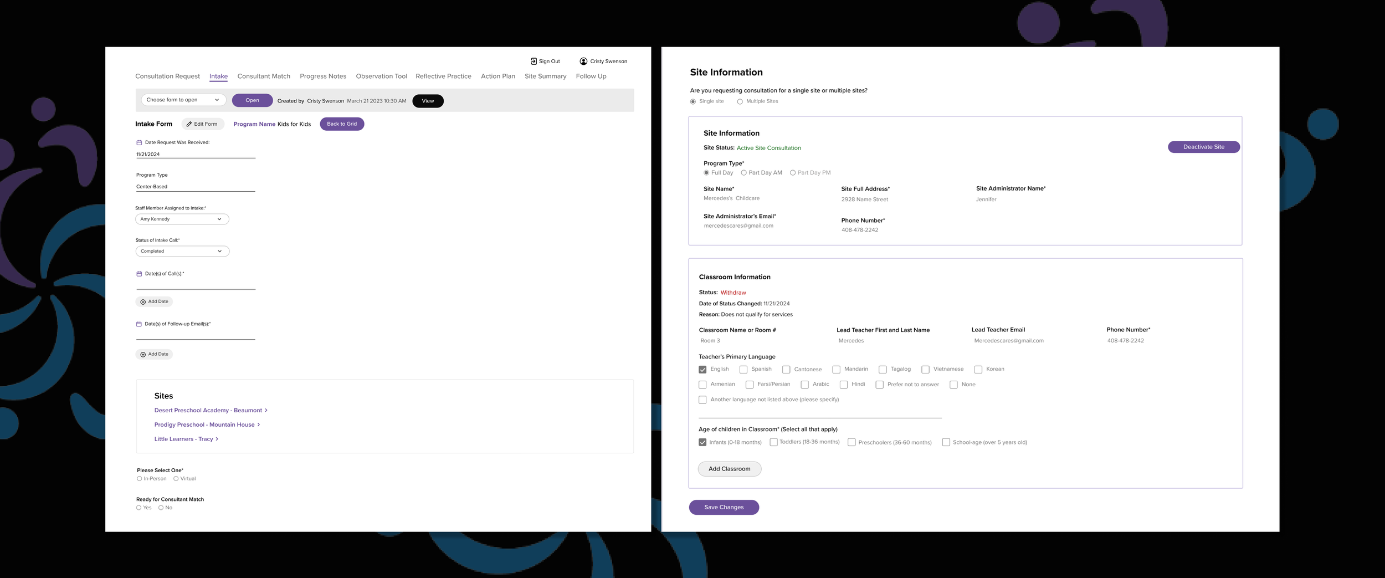Viewport: 1385px width, 578px height.
Task: Select the Intake tab
Action: click(x=218, y=76)
